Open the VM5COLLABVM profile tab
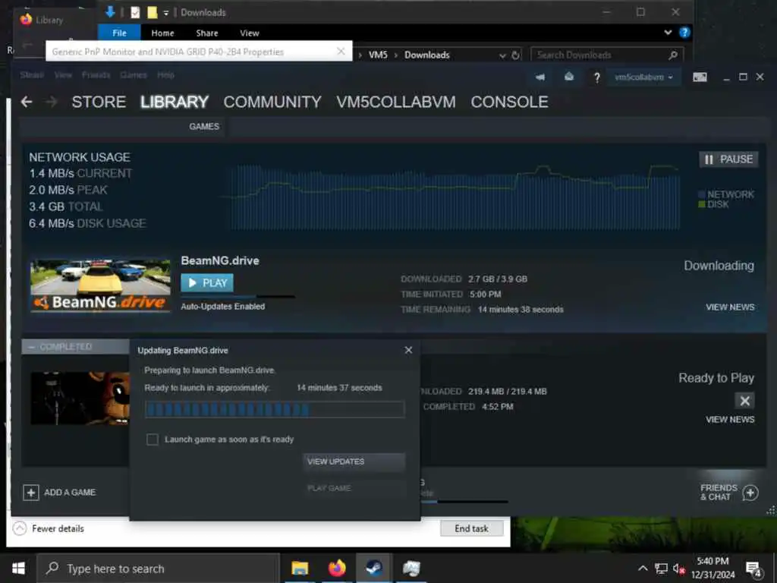 (x=396, y=102)
